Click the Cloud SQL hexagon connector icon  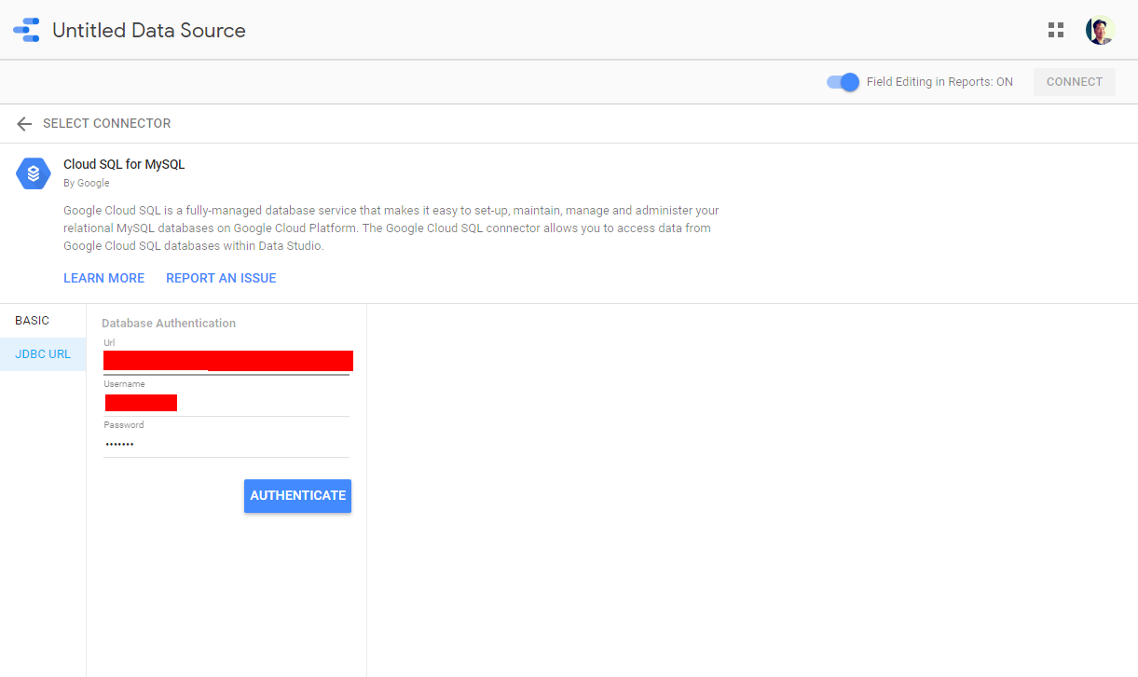[x=34, y=173]
